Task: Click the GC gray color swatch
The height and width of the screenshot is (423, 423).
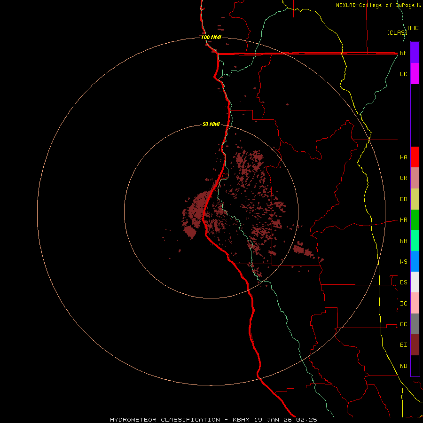Action: pos(415,324)
